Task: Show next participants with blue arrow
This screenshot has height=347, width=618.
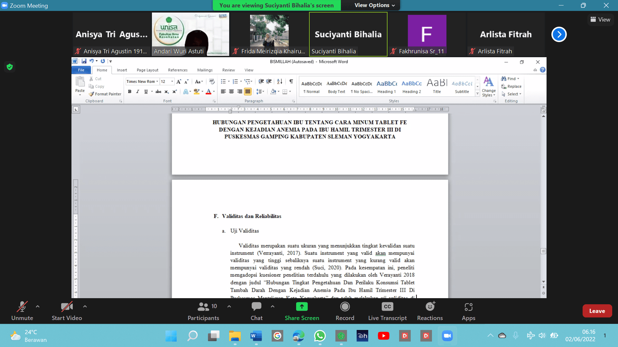Action: coord(559,34)
